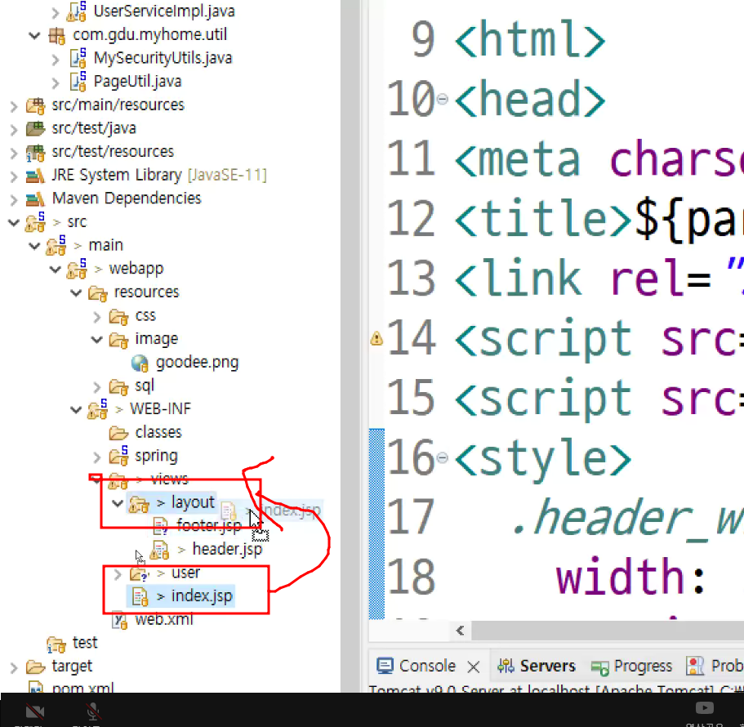Switch to the Console tab

[x=427, y=667]
